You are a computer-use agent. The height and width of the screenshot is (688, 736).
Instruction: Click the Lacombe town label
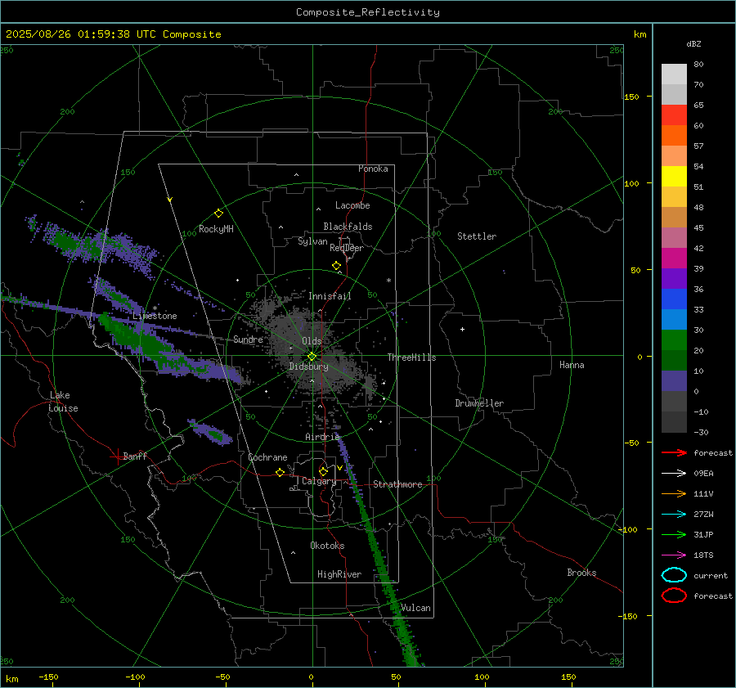352,205
